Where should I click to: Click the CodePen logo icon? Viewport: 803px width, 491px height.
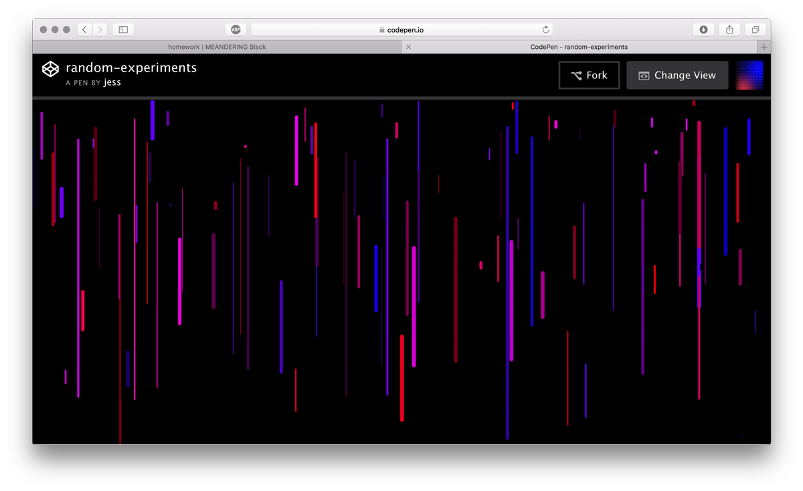pos(50,69)
